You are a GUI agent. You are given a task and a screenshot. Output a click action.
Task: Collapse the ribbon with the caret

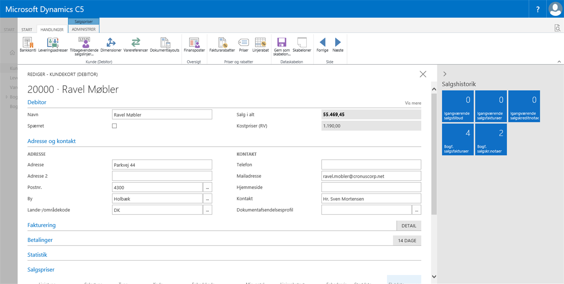point(560,62)
